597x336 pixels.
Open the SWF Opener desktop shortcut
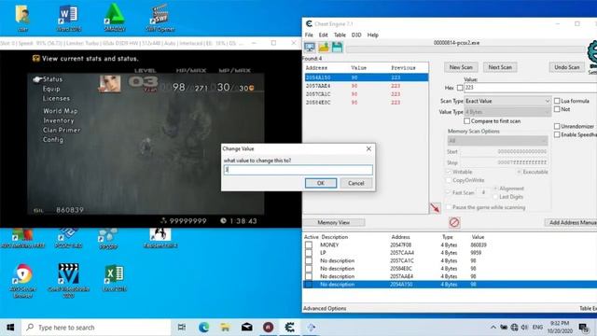tap(160, 18)
